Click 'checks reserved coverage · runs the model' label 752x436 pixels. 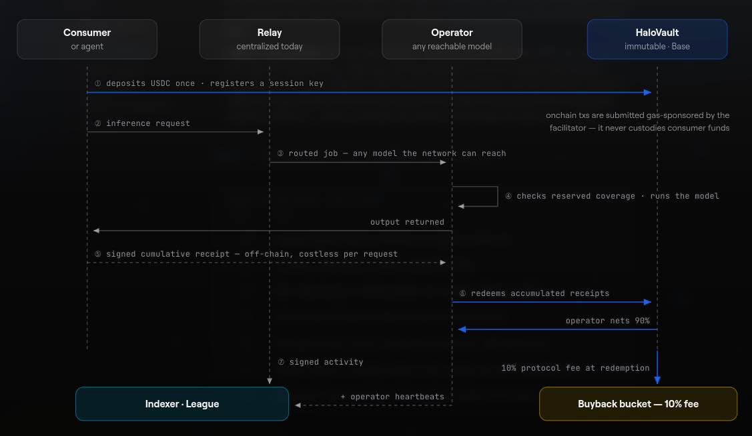click(x=612, y=196)
